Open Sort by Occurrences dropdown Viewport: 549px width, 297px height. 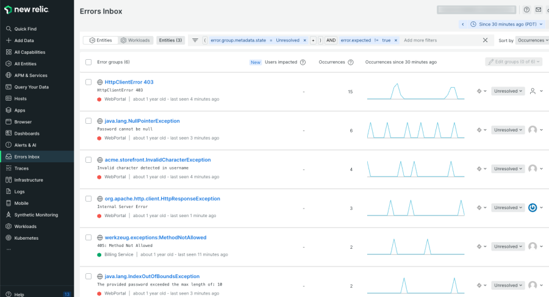533,40
